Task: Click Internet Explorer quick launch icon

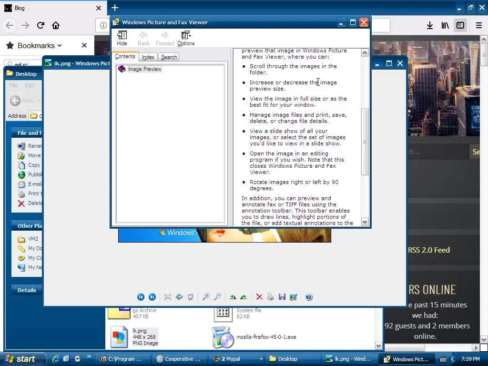Action: (x=55, y=359)
